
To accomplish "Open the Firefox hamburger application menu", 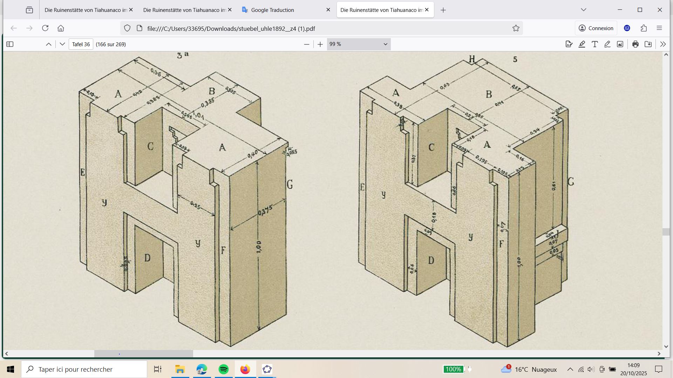I will pyautogui.click(x=659, y=28).
